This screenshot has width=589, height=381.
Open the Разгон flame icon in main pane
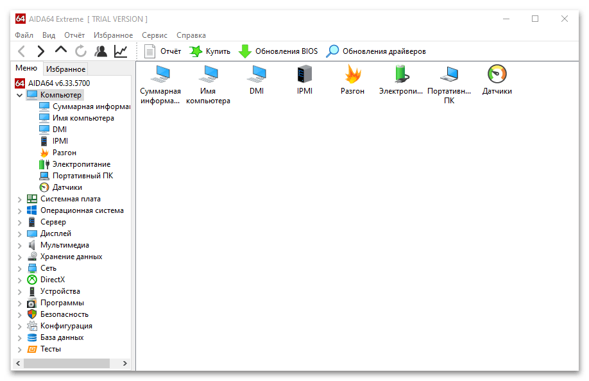click(352, 74)
